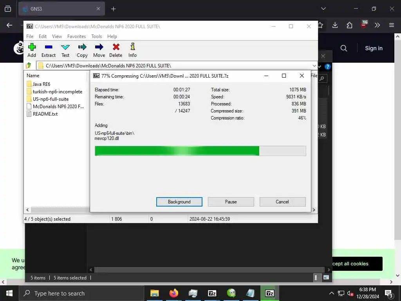Click the list all tabs dropdown arrow

coord(323,9)
